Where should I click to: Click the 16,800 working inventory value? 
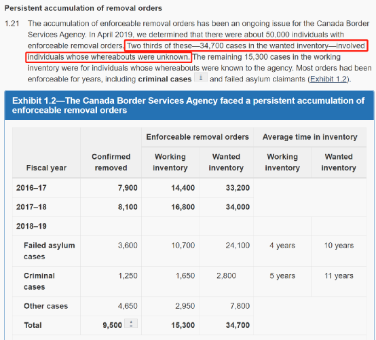click(x=183, y=207)
